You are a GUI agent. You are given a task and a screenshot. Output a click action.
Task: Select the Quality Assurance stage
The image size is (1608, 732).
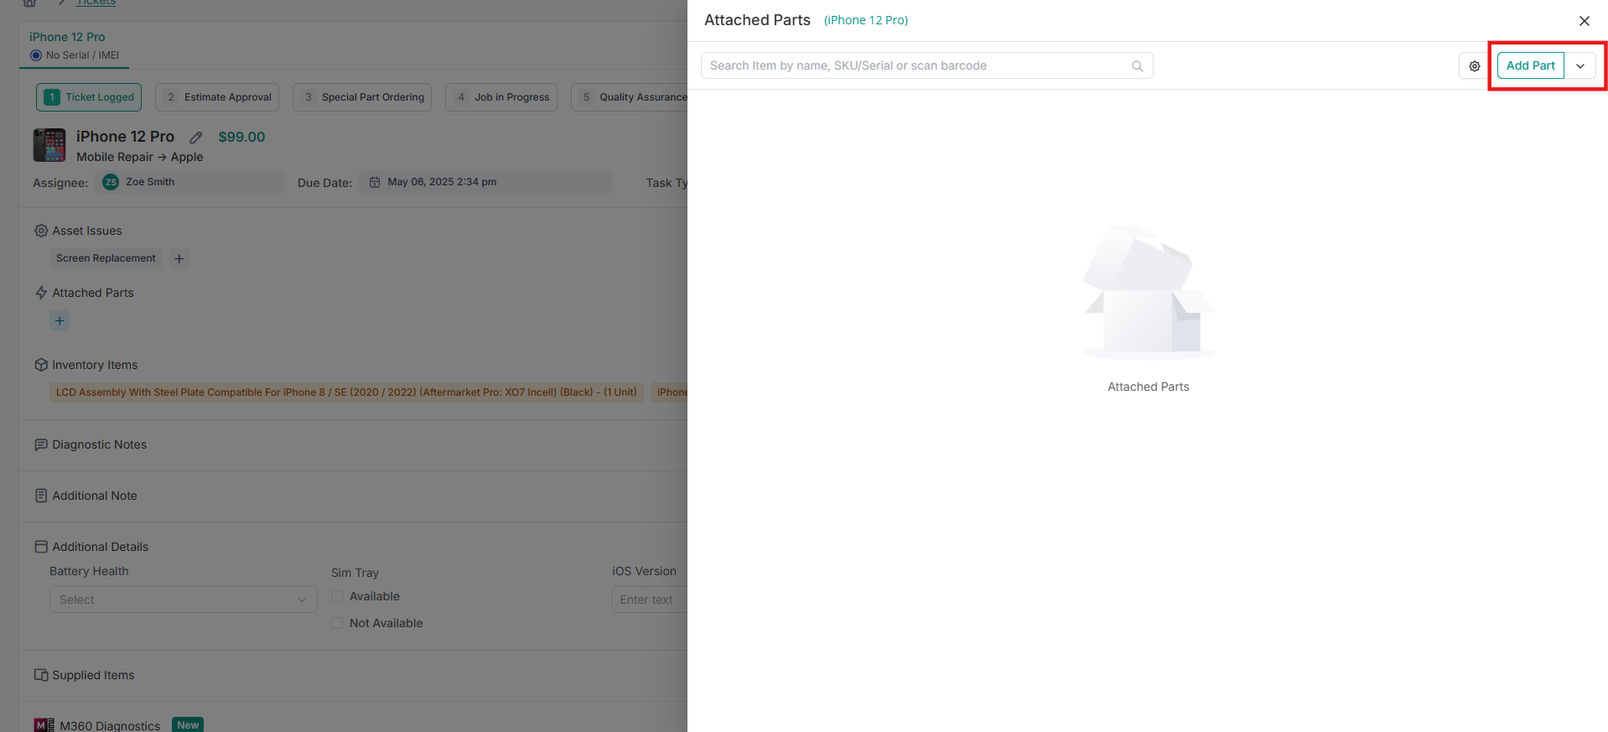[630, 97]
